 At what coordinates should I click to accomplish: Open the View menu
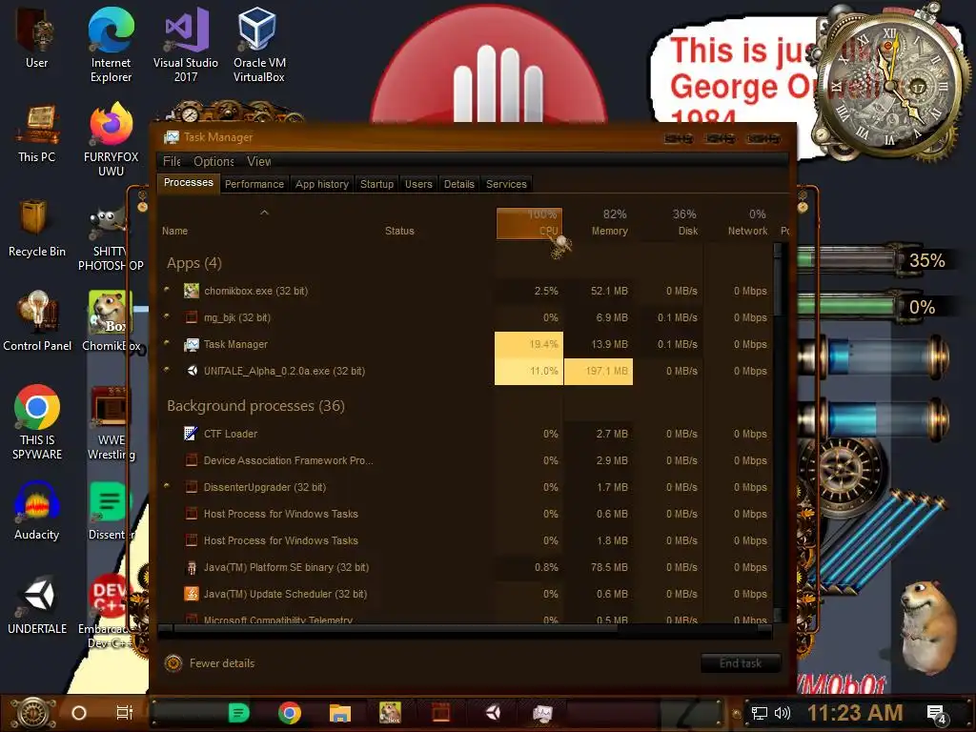[258, 161]
